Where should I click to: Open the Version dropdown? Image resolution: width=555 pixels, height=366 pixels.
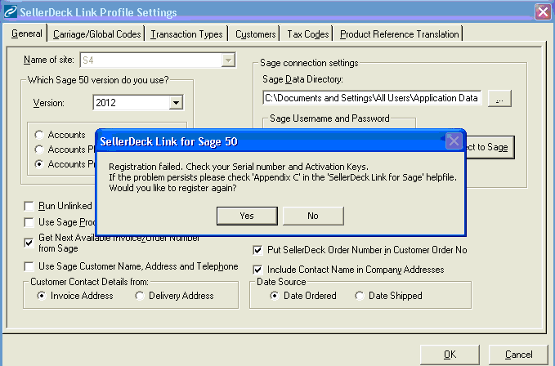175,103
